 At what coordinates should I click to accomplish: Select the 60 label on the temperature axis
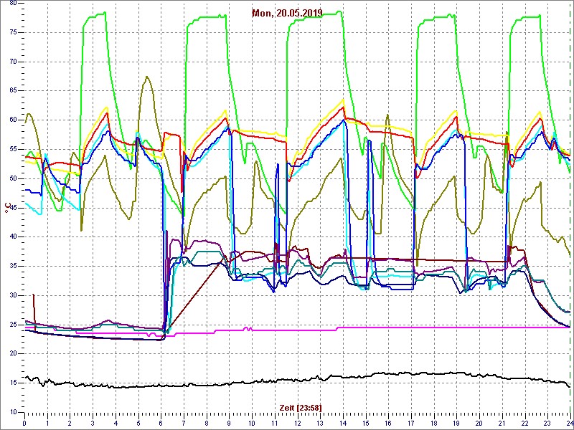coord(13,120)
